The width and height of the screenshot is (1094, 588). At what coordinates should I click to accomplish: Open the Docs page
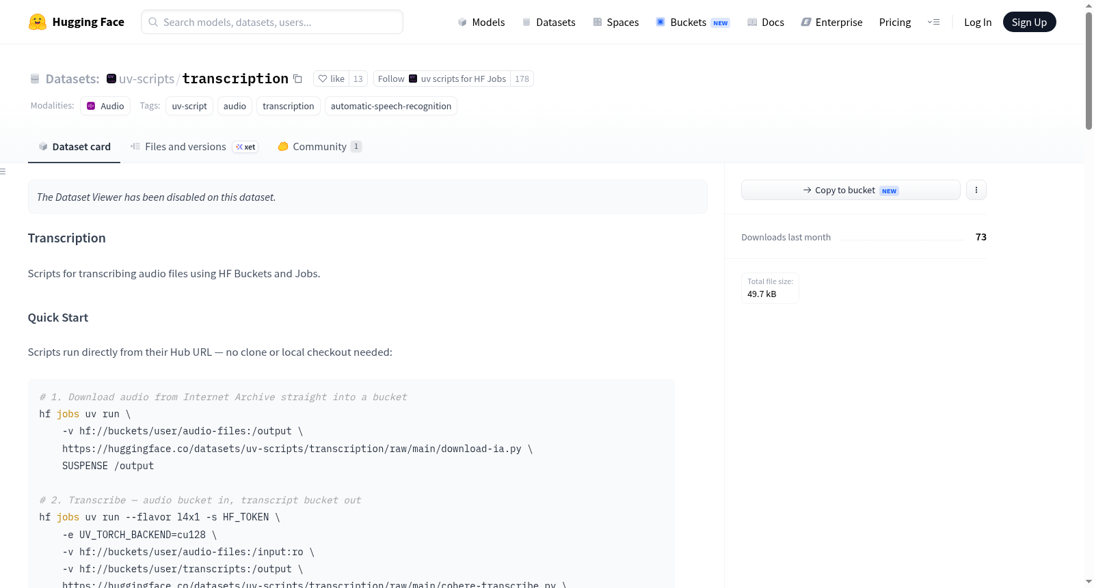point(766,22)
